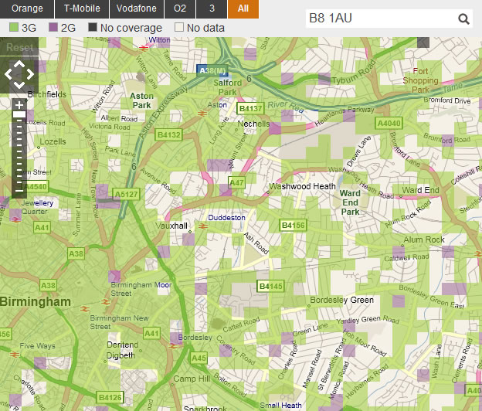The height and width of the screenshot is (411, 482).
Task: Click the Vauxhall place label
Action: tap(171, 226)
